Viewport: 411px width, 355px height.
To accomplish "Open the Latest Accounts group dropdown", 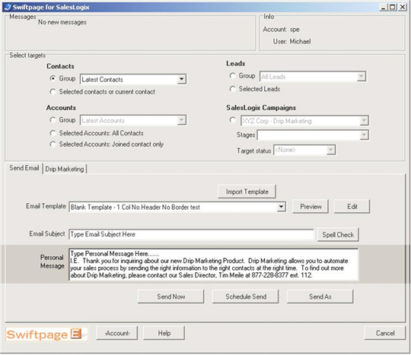I will click(181, 120).
